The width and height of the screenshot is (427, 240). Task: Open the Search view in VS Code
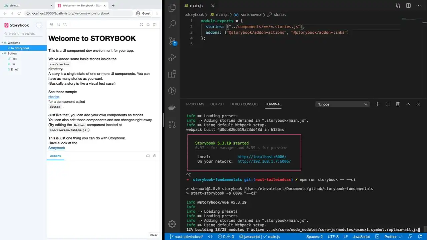pyautogui.click(x=172, y=24)
